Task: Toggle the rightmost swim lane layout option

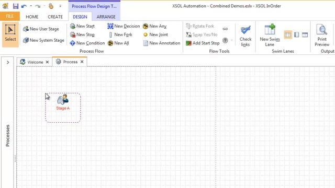Action: point(305,34)
